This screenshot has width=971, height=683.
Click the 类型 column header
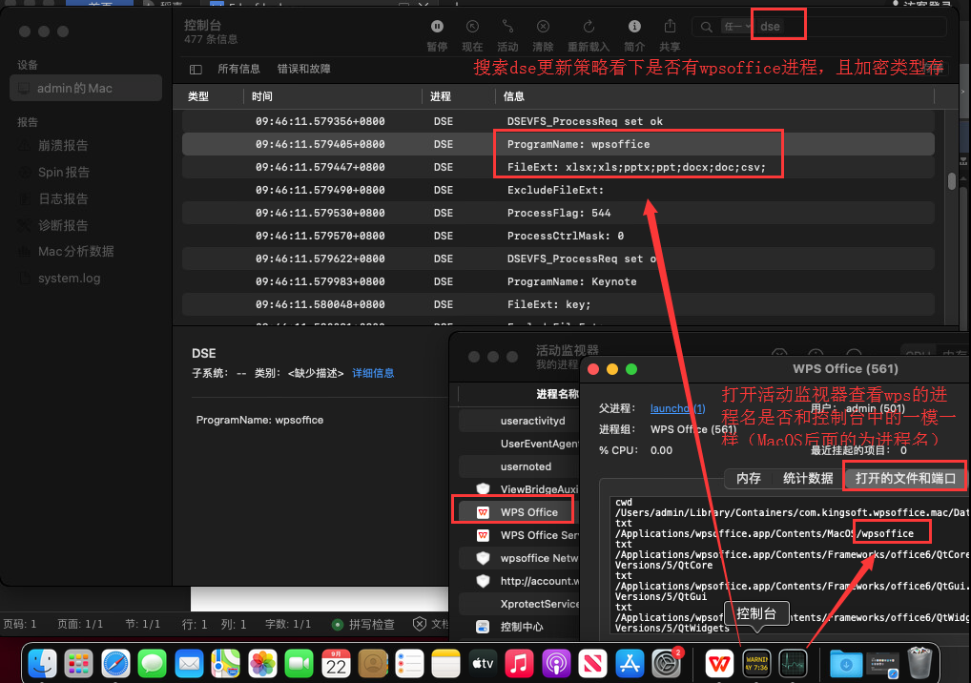198,96
